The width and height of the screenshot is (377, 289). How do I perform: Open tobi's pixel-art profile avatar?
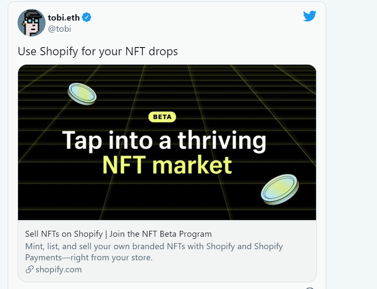coord(31,23)
